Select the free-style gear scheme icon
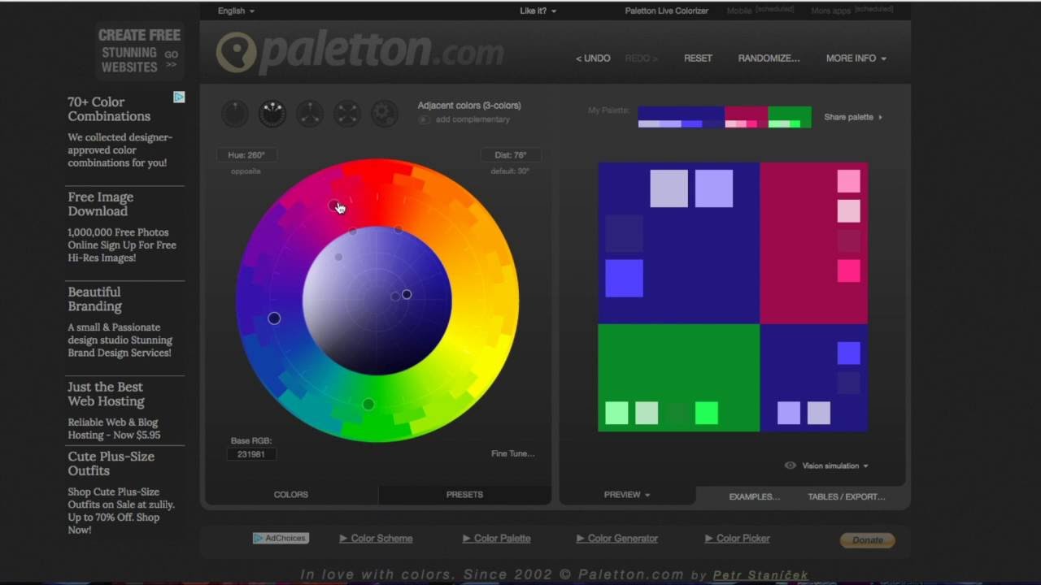This screenshot has width=1041, height=585. tap(385, 114)
